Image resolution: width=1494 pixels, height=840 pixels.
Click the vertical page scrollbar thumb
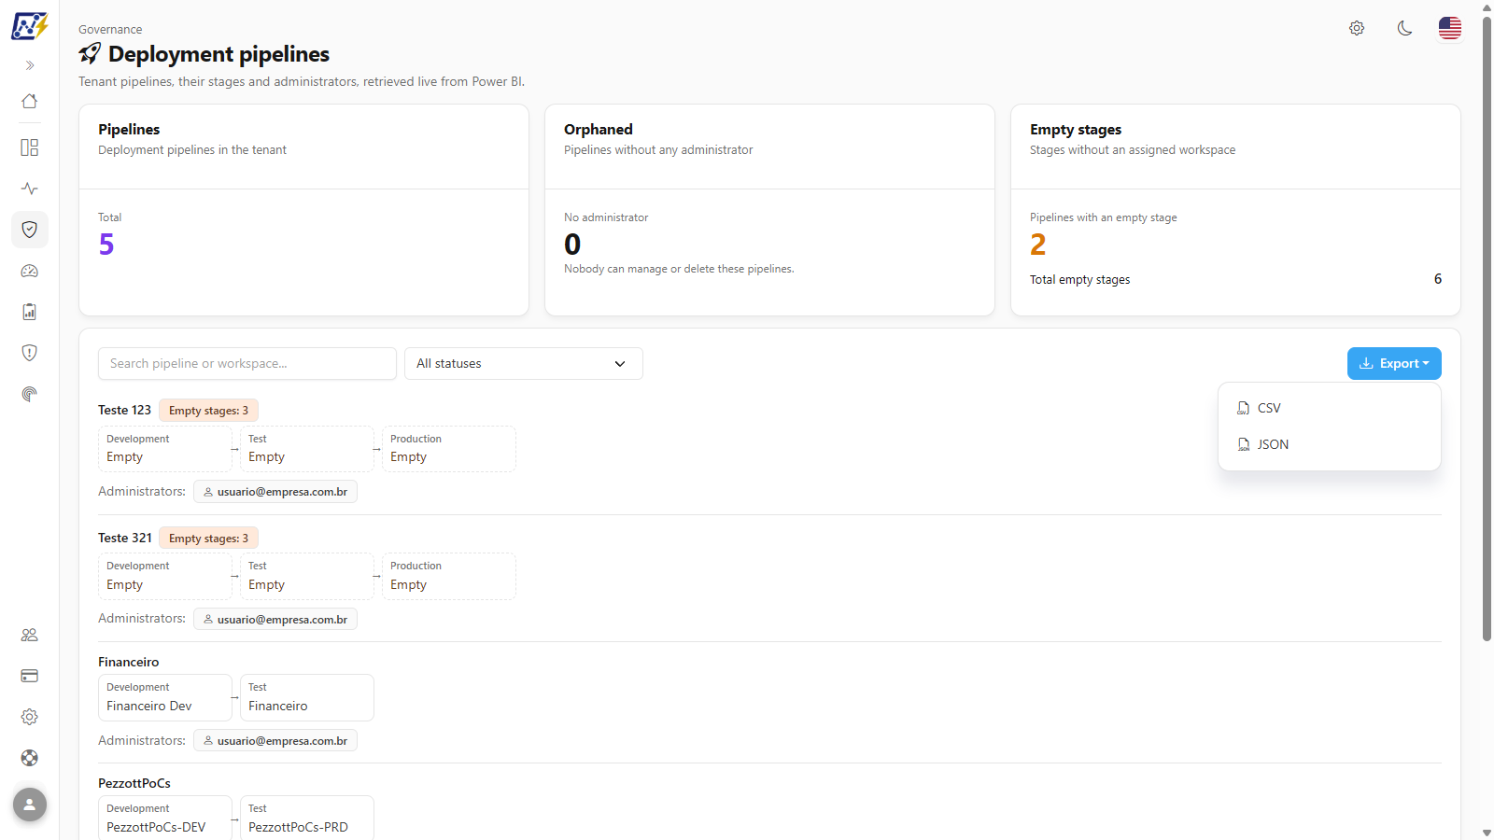[x=1487, y=329]
